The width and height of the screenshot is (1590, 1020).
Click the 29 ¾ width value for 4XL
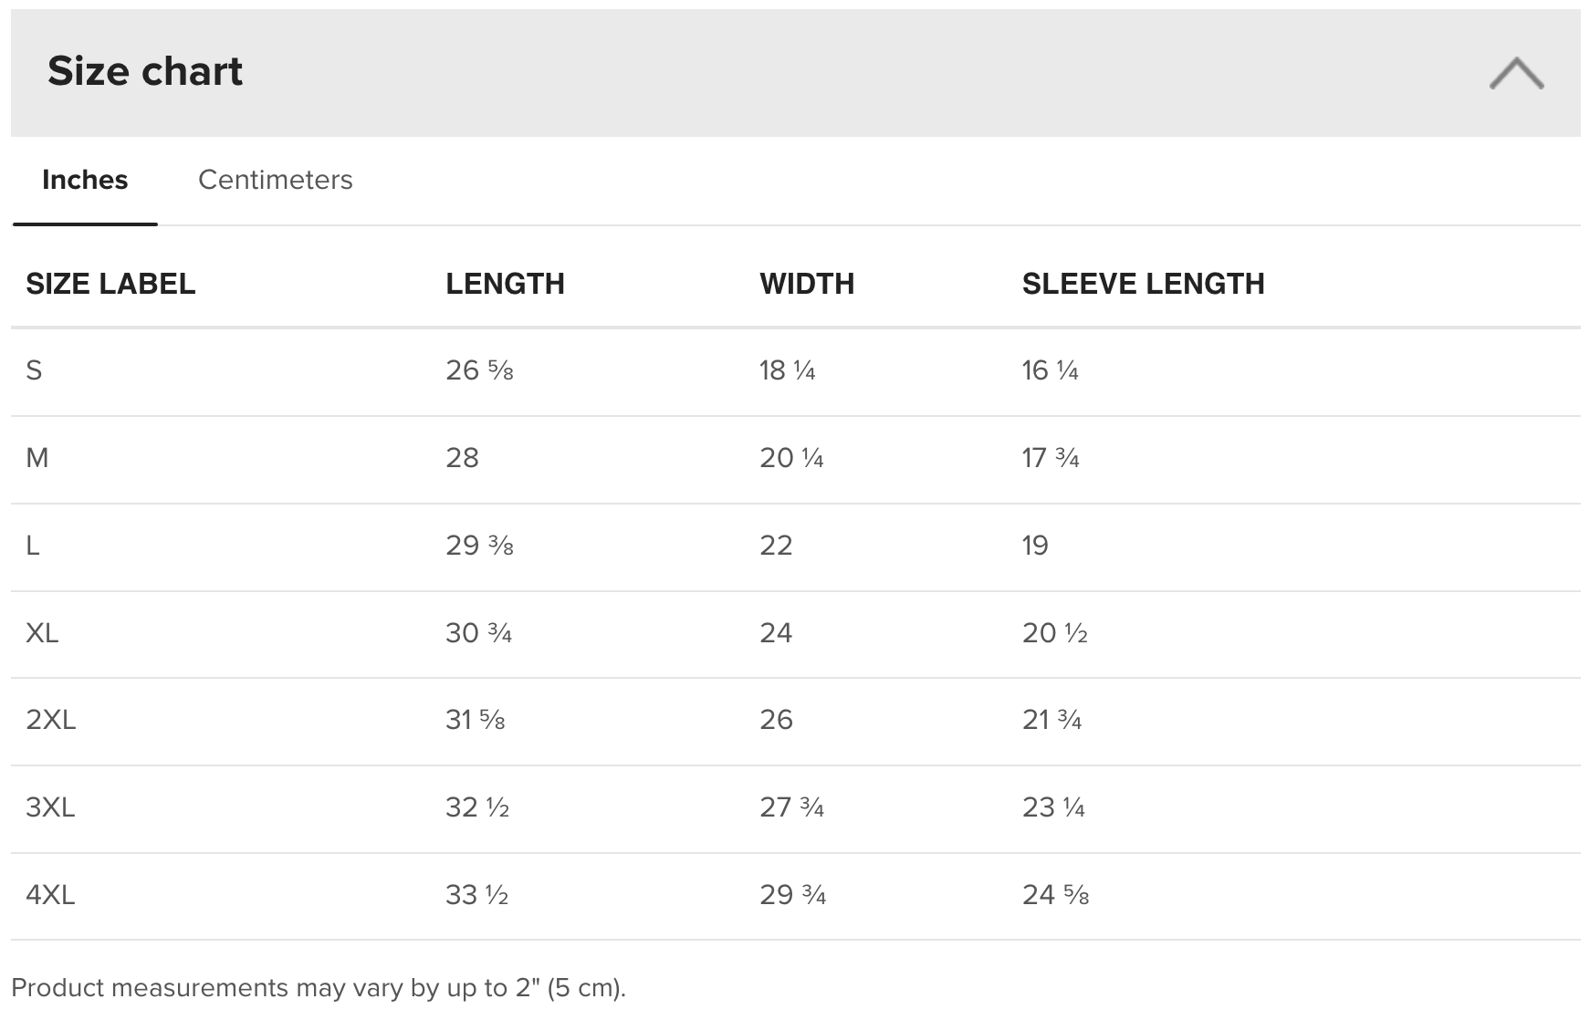792,895
